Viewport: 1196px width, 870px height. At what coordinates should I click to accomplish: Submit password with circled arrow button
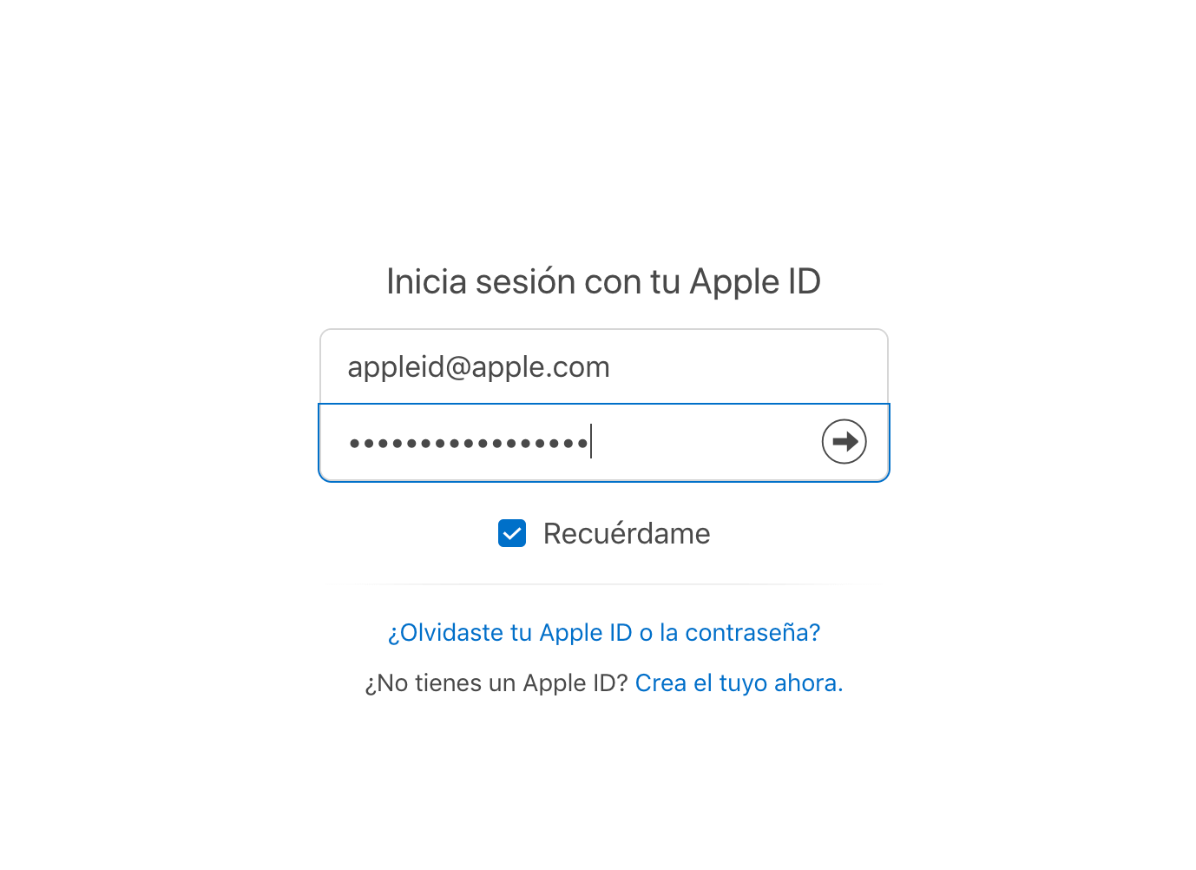(844, 442)
